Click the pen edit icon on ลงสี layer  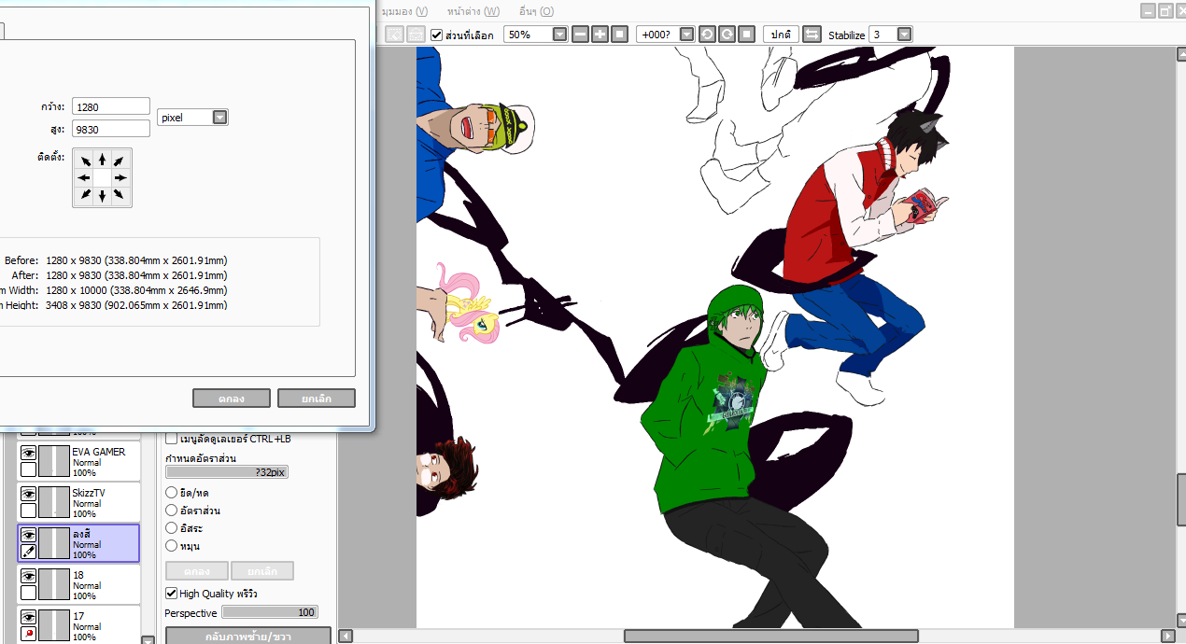[28, 552]
